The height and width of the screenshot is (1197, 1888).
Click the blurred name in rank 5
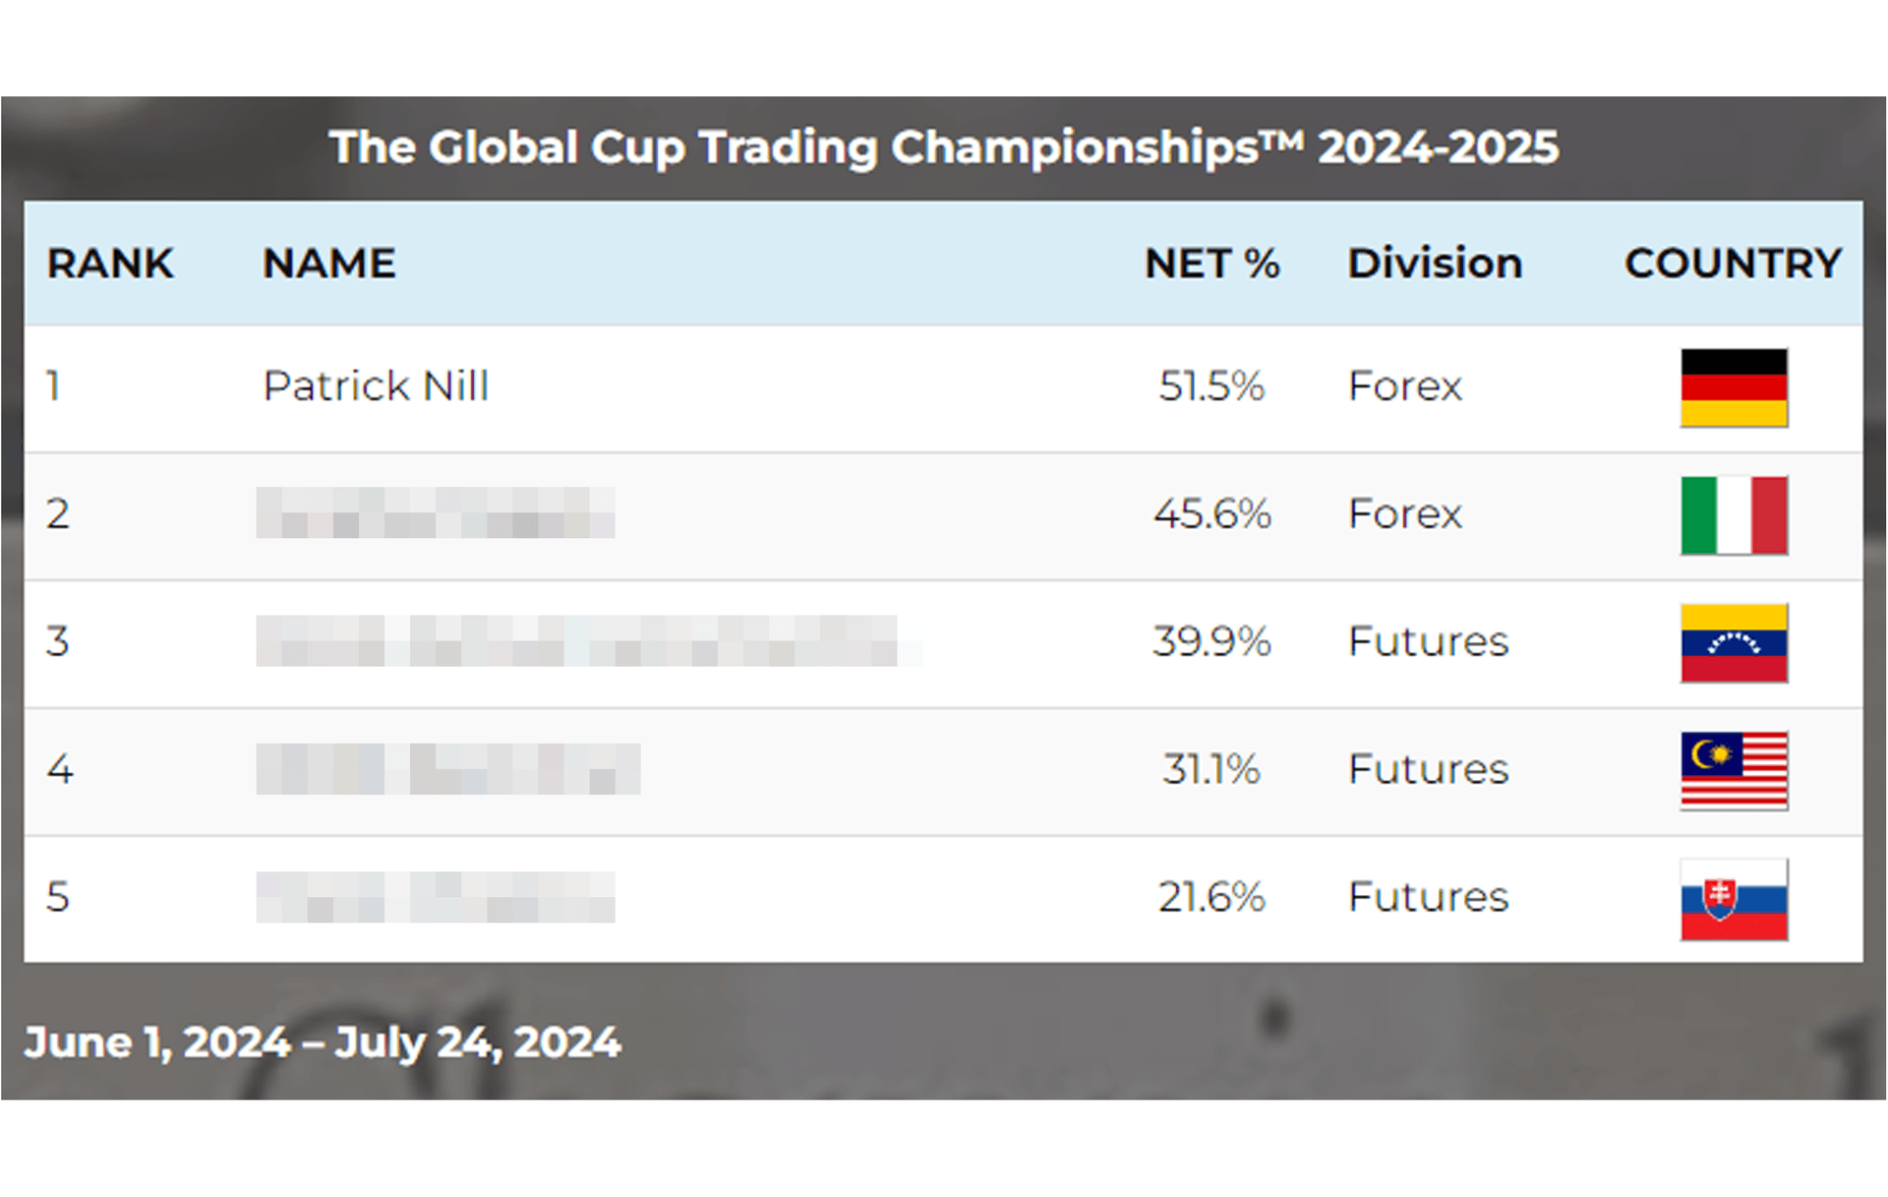click(436, 897)
